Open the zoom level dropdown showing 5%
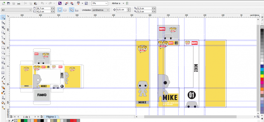264x122 pixels. 106,3
